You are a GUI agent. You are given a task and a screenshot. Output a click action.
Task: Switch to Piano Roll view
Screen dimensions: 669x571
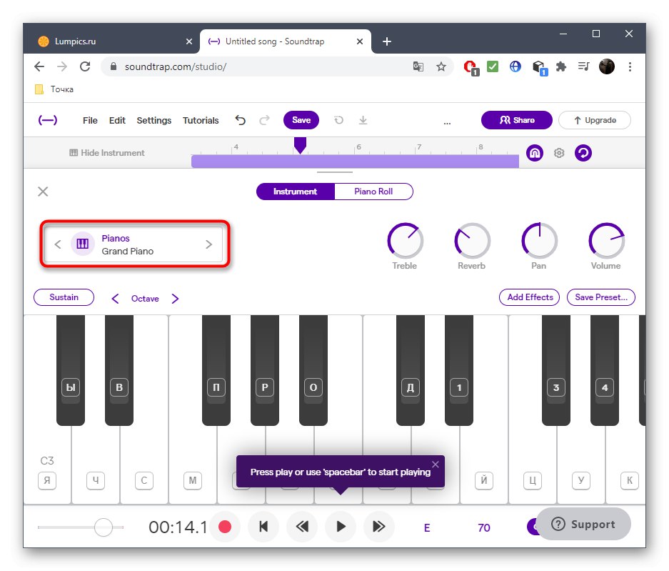[x=373, y=192]
